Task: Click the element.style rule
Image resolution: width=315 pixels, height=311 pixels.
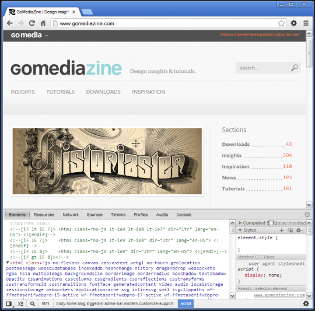Action: [x=258, y=237]
